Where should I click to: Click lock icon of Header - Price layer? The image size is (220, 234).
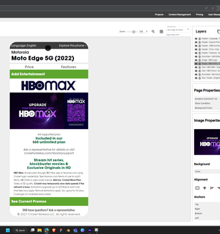pyautogui.click(x=199, y=49)
